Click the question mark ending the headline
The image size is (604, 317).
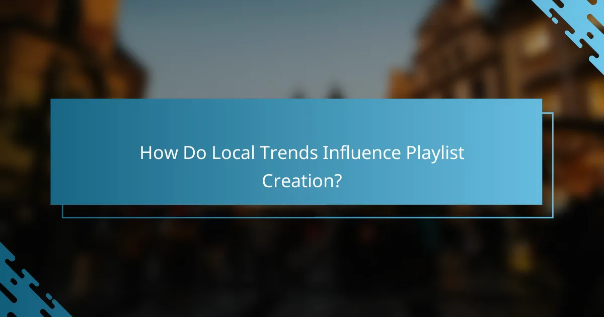[x=339, y=180]
